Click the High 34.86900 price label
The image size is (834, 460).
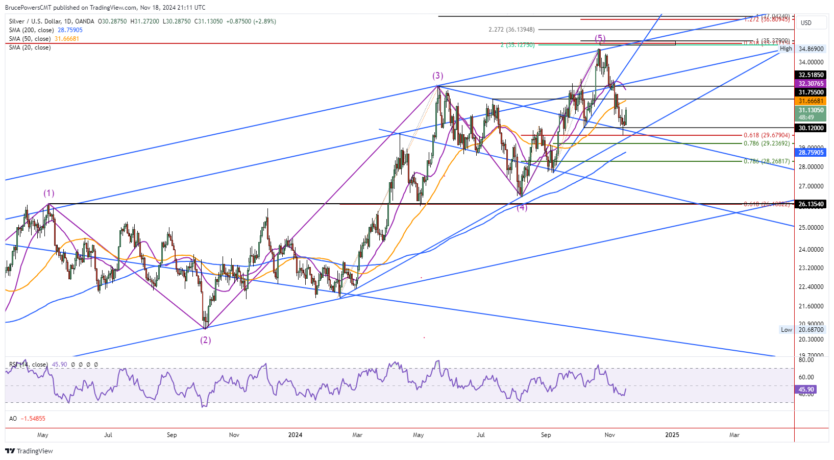(x=802, y=49)
